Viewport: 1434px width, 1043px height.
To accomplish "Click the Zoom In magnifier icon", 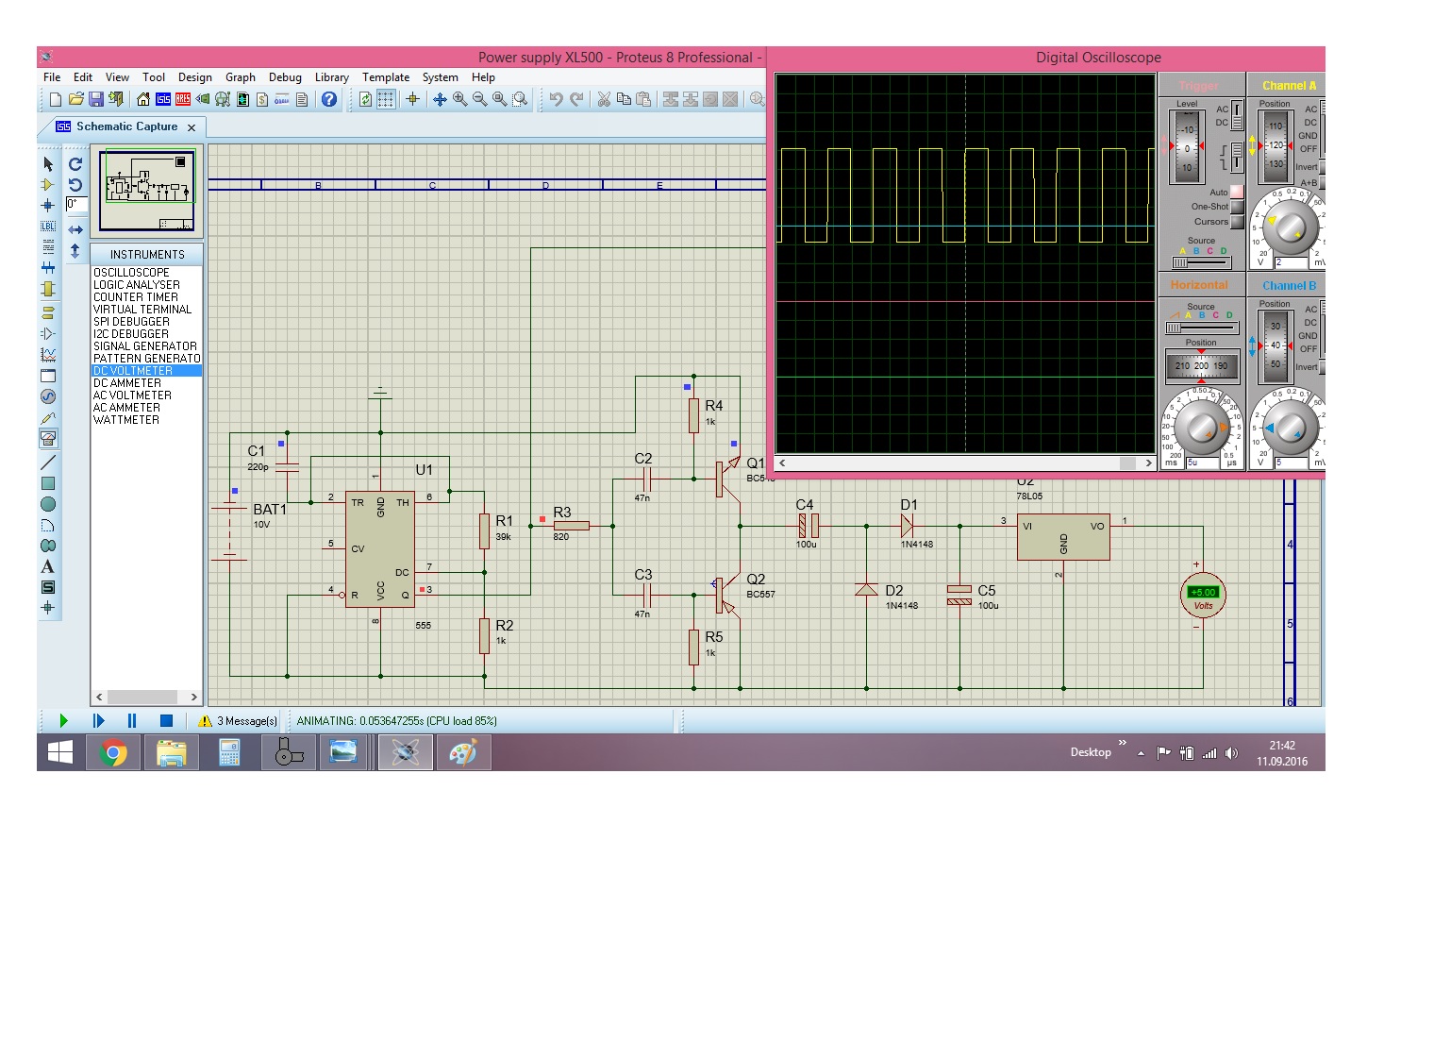I will (459, 99).
